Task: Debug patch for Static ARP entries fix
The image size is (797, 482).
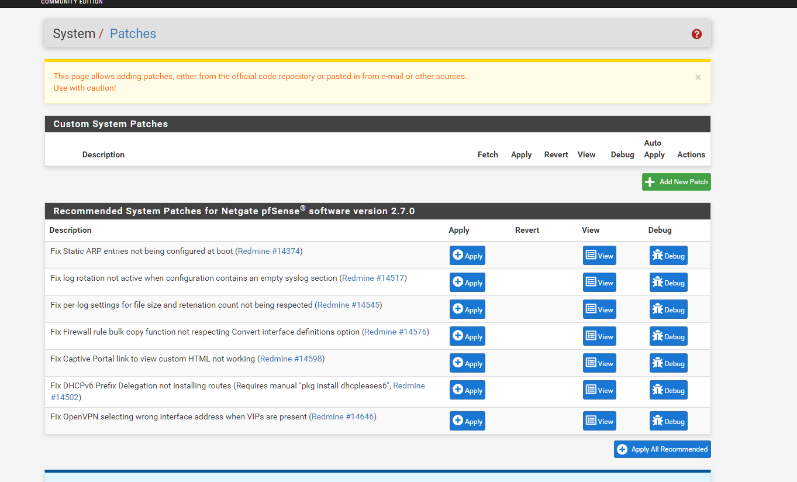Action: [668, 256]
